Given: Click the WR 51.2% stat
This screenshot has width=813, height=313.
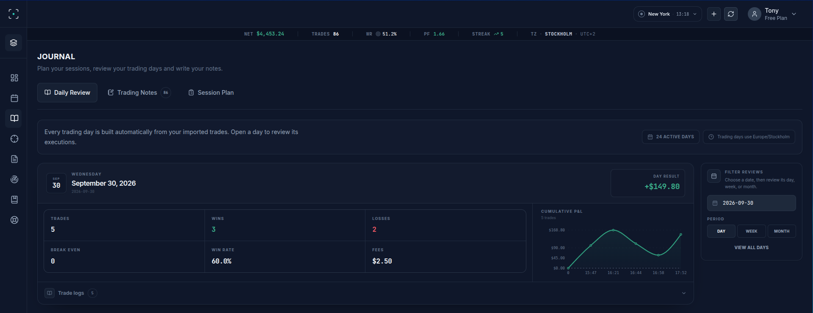Looking at the screenshot, I should (382, 34).
